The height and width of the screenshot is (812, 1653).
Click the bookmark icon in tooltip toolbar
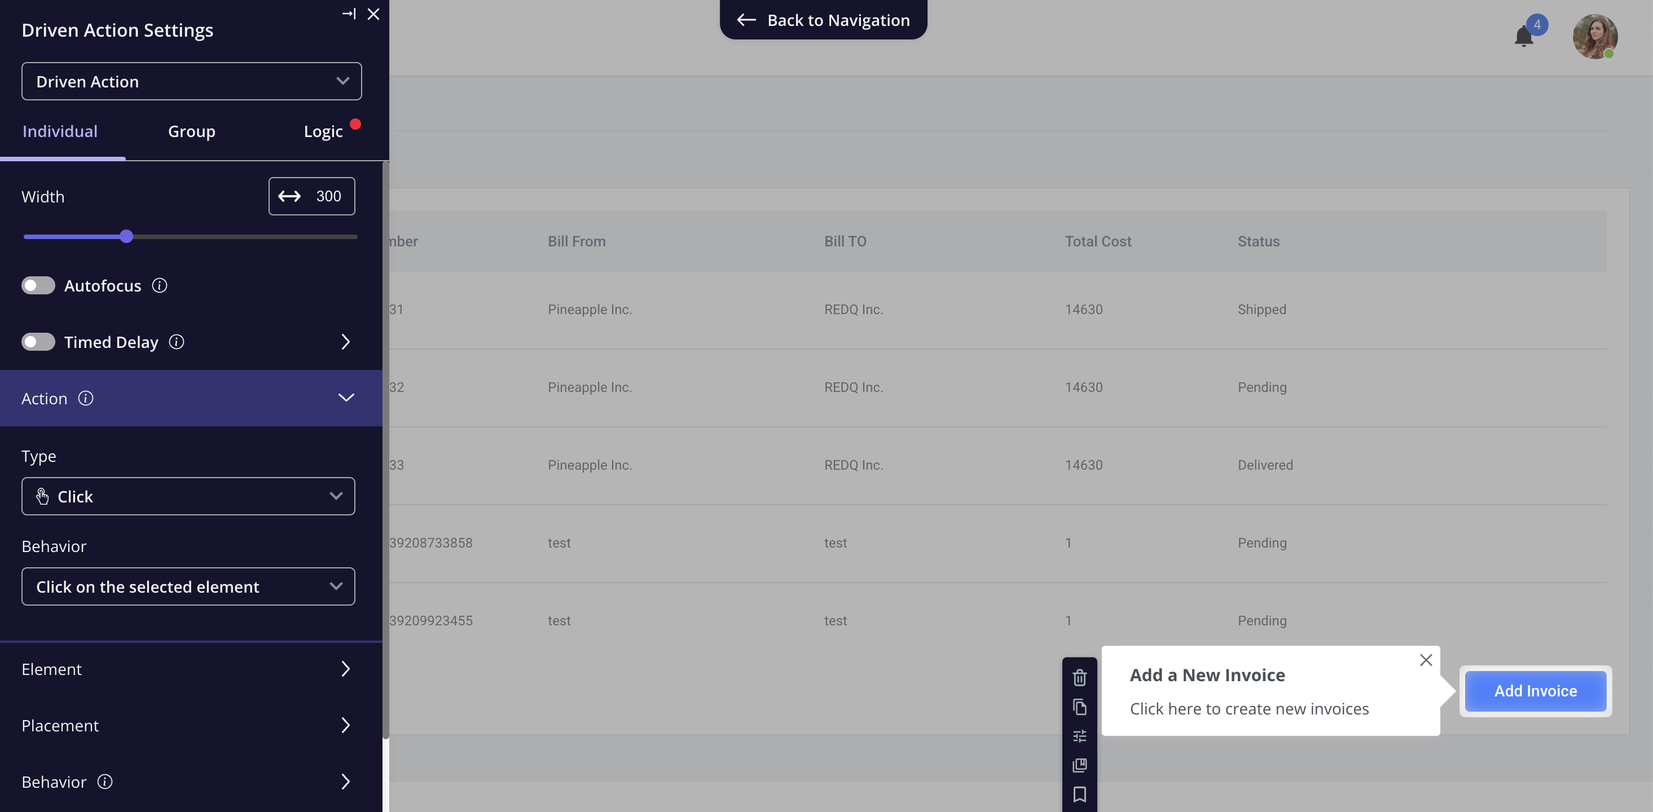pos(1079,794)
